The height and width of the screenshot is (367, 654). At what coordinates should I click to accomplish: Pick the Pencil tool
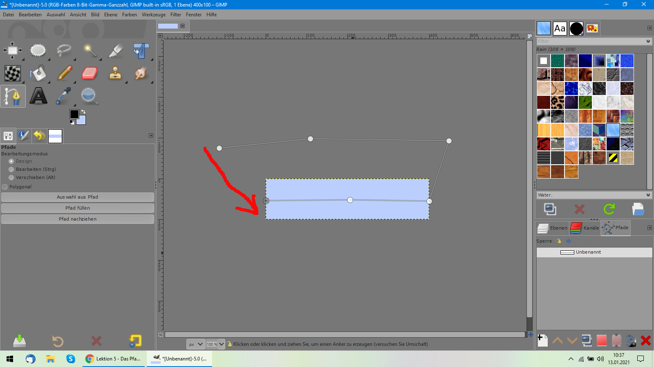pos(64,73)
